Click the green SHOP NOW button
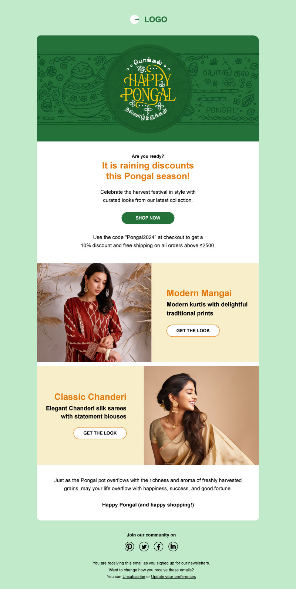 tap(148, 218)
